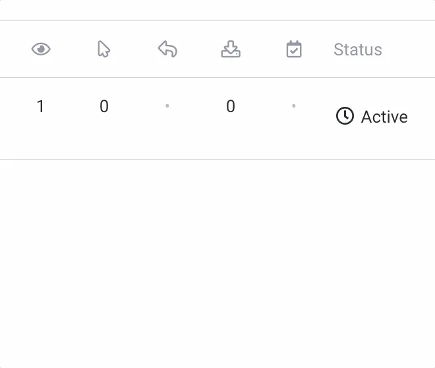Click the clock icon beside Active

[x=345, y=115]
